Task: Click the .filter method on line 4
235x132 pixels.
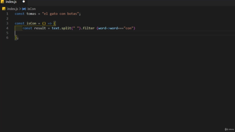Action: pyautogui.click(x=88, y=28)
